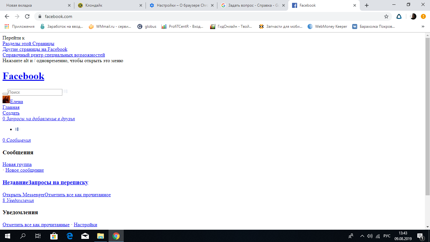Open the WebMoney Keeper bookmark
430x242 pixels.
point(327,27)
